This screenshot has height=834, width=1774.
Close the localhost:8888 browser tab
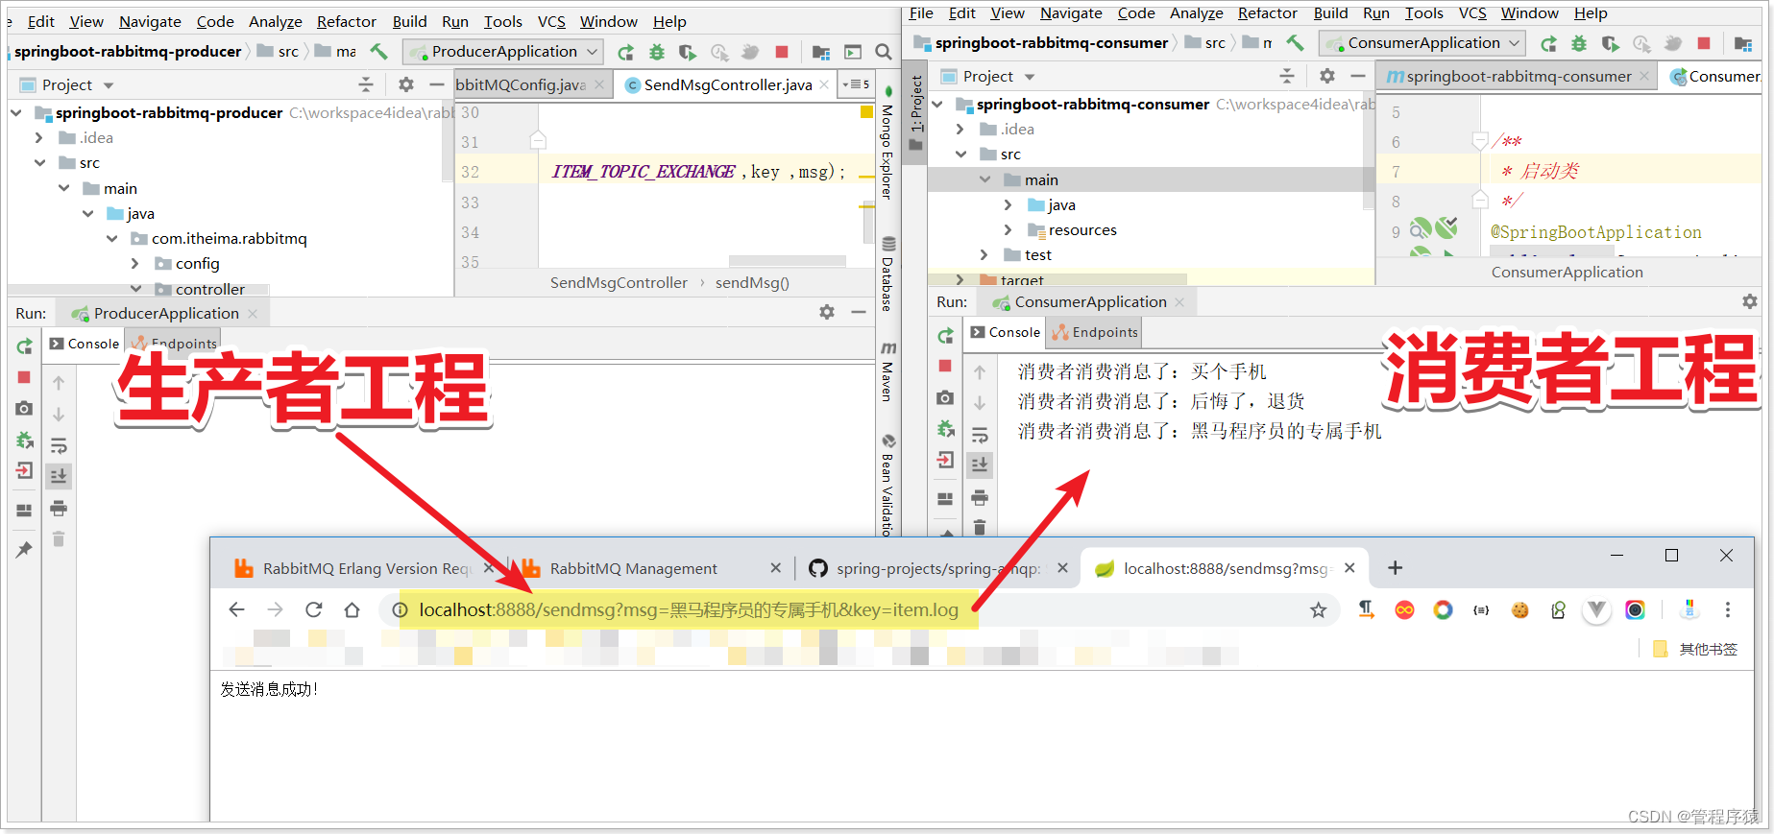click(x=1349, y=568)
